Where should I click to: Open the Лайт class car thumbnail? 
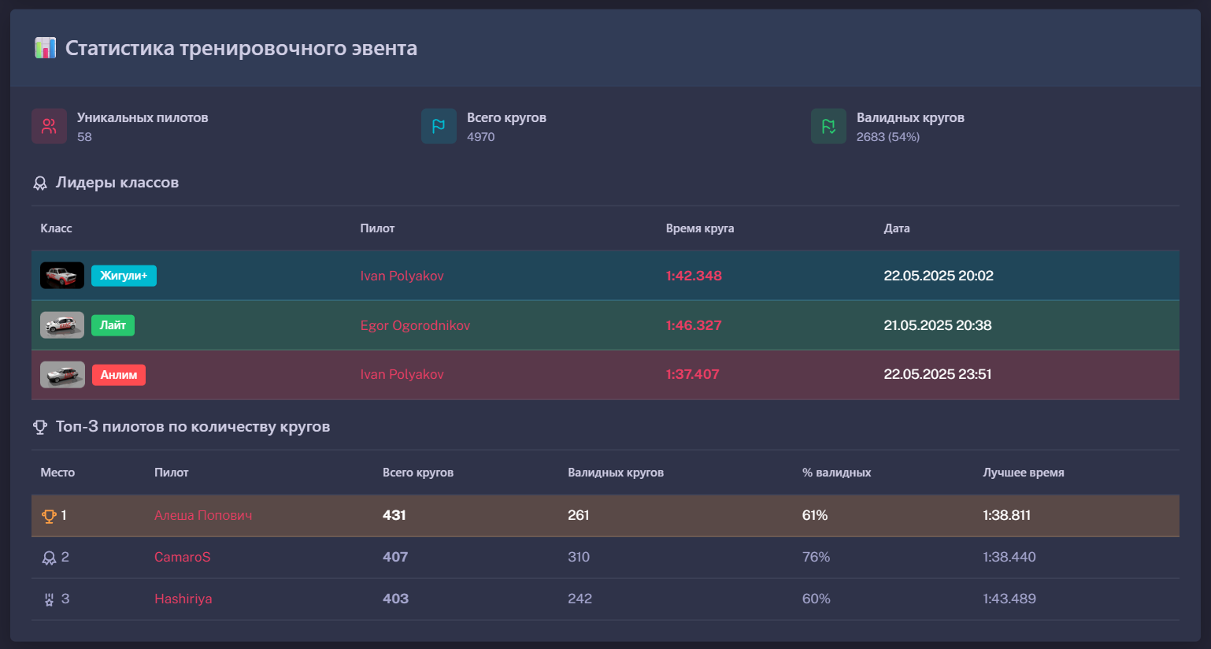tap(62, 325)
